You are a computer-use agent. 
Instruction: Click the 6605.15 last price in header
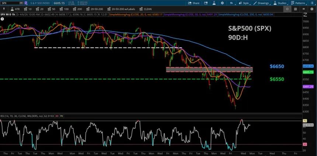click(x=59, y=3)
